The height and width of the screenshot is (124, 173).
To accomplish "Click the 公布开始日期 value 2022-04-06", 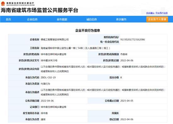I will tap(47, 101).
